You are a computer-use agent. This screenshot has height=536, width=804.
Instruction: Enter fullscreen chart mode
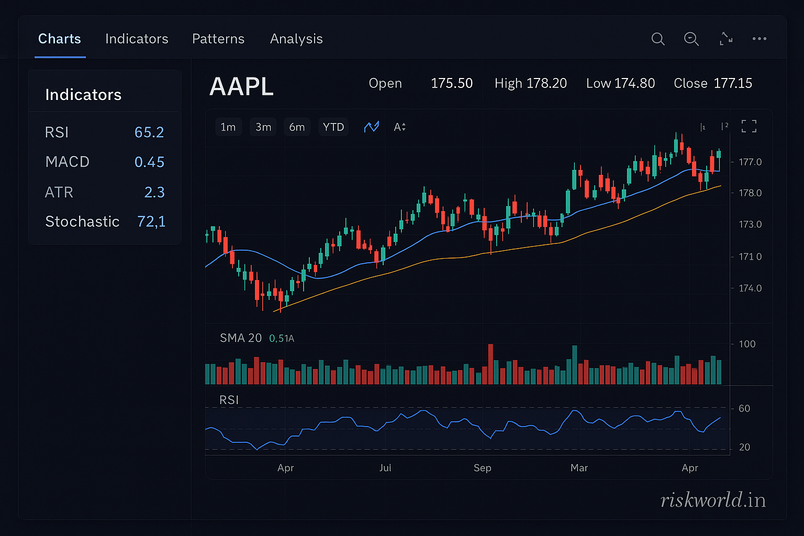tap(749, 126)
